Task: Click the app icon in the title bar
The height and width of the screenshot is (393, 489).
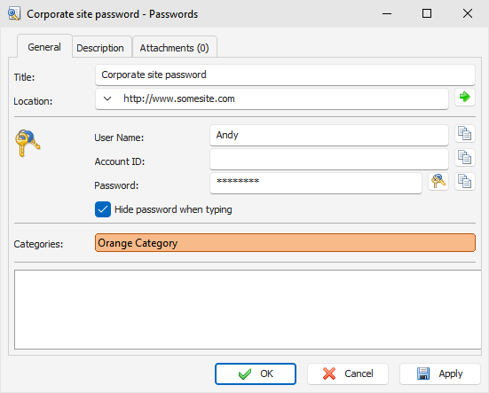Action: [14, 13]
